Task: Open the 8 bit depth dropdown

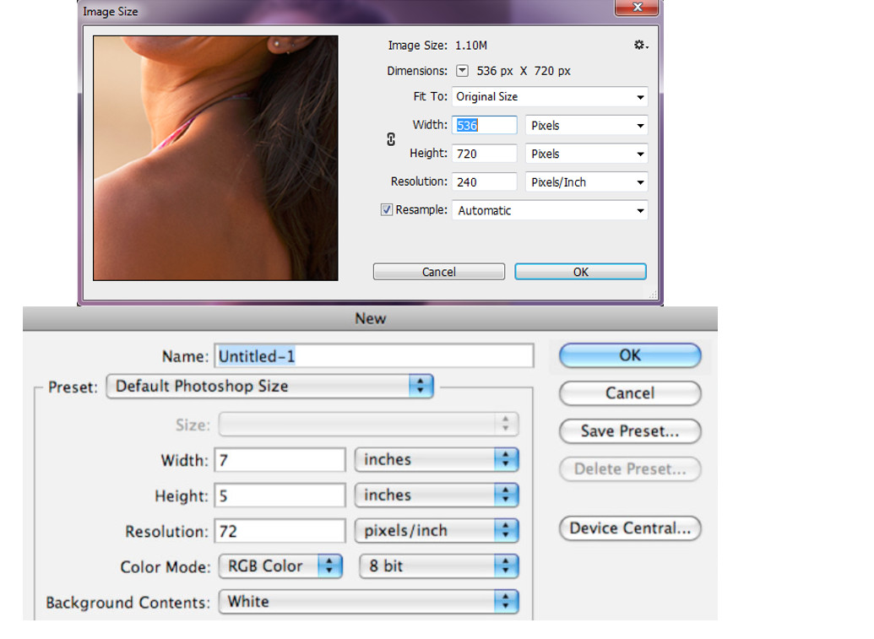Action: [439, 566]
